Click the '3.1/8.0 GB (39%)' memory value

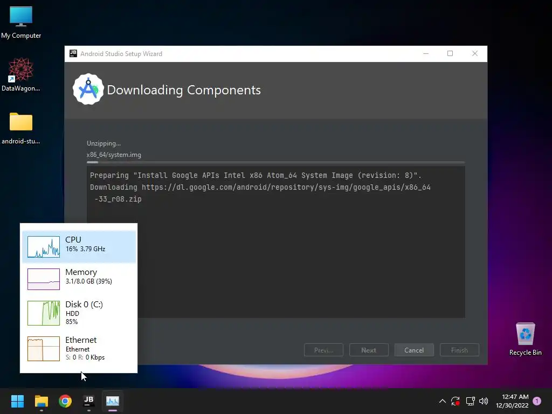[89, 281]
